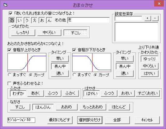Image resolution: width=166 pixels, height=129 pixels.
Task: Toggle the お vowel button
Action: coord(42,20)
